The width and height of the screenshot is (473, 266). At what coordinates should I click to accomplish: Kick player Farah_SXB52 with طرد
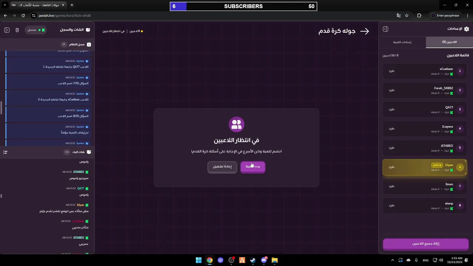point(391,90)
